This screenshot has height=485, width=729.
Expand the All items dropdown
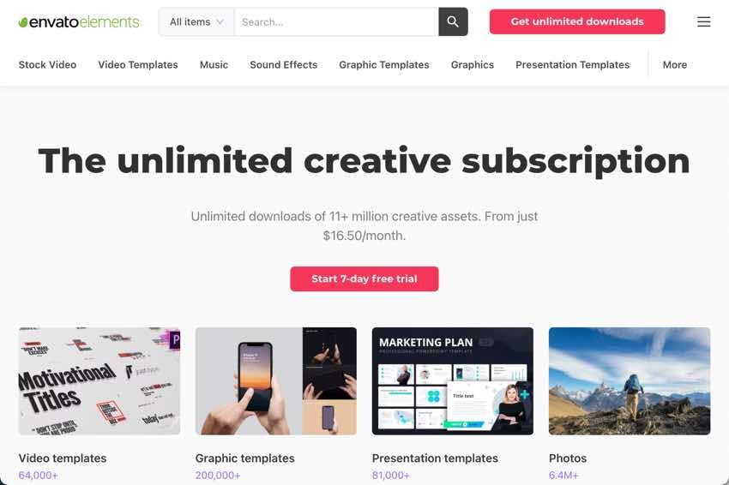tap(196, 21)
